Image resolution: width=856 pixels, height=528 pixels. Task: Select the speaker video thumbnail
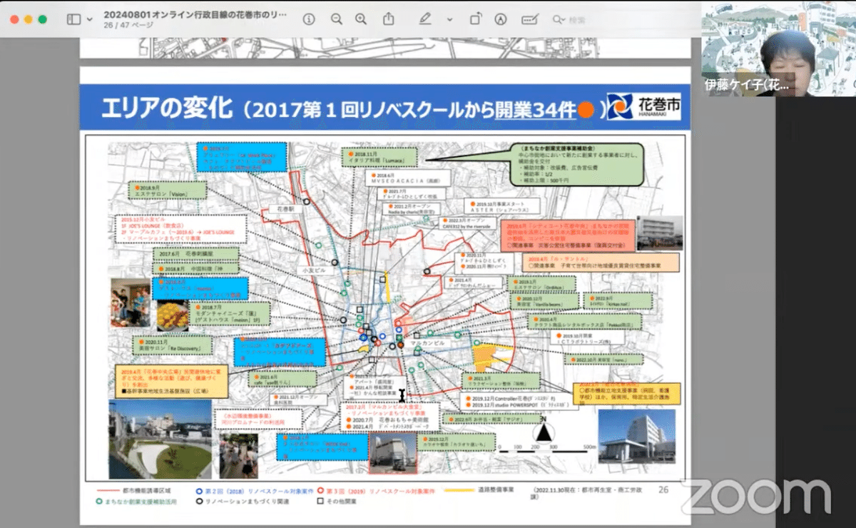point(779,48)
